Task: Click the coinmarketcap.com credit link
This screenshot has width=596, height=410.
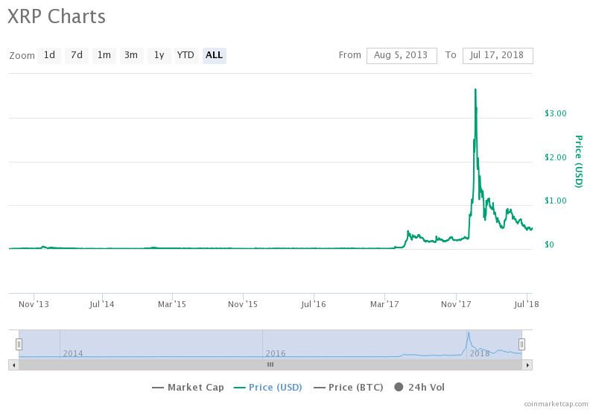Action: click(x=556, y=404)
